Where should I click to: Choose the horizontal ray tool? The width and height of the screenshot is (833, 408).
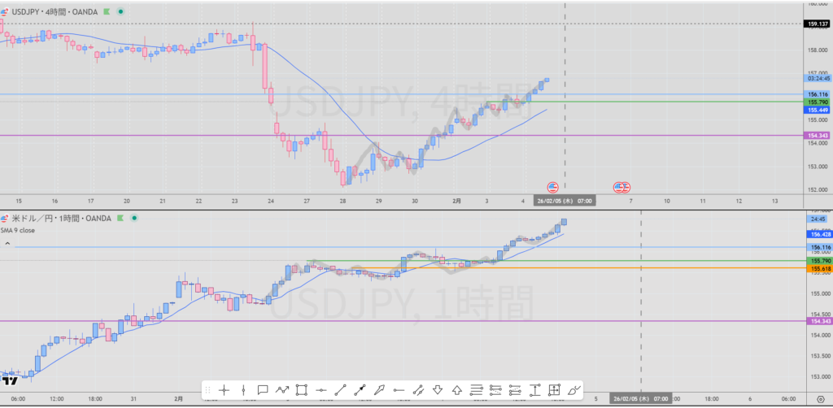pos(399,390)
